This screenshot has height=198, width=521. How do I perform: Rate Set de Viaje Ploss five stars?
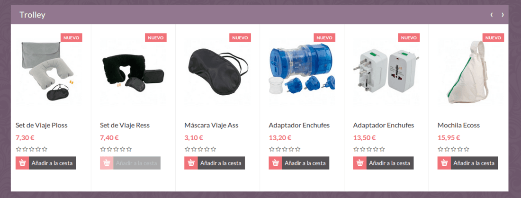coord(45,149)
